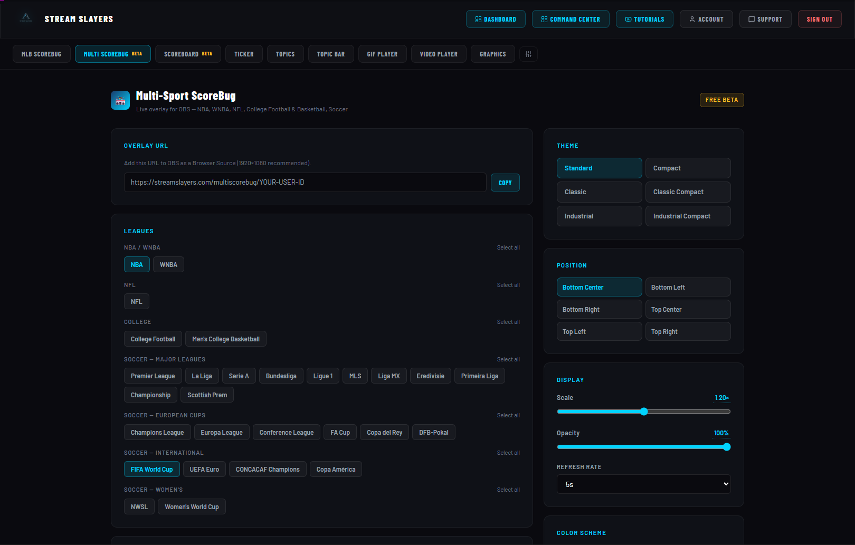This screenshot has height=545, width=855.
Task: Enable the NWSL chip
Action: point(139,506)
